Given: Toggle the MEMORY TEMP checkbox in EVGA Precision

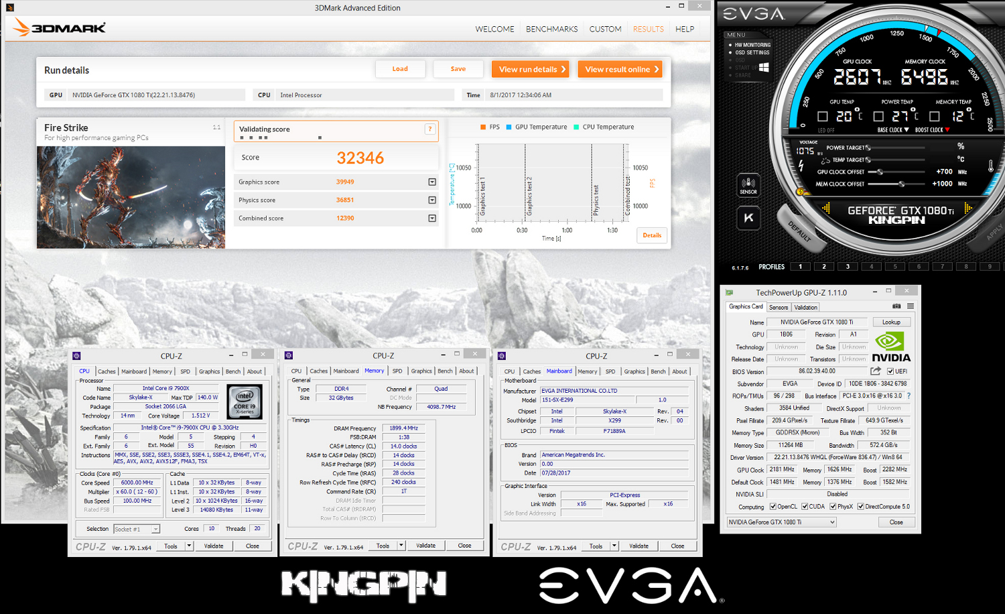Looking at the screenshot, I should click(x=935, y=117).
